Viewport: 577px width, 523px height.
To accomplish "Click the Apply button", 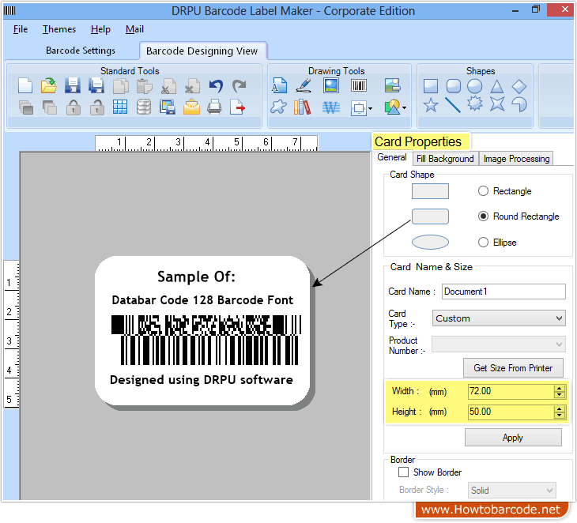I will [x=513, y=438].
